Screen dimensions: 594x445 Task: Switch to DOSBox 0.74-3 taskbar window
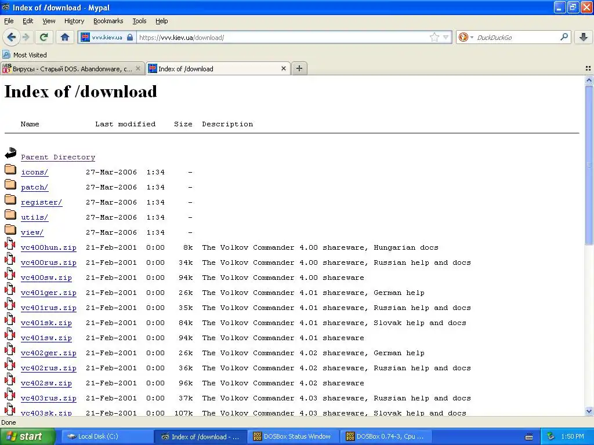pyautogui.click(x=386, y=436)
